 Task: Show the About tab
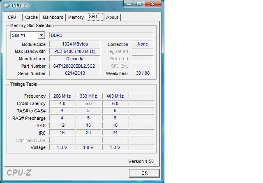click(112, 17)
